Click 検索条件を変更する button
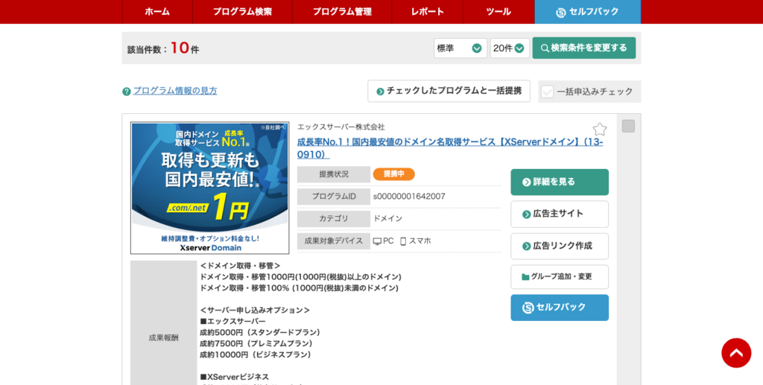The image size is (763, 385). pyautogui.click(x=584, y=48)
